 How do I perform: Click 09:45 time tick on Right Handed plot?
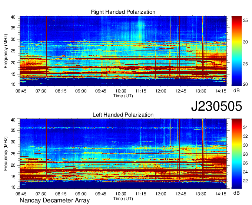pyautogui.click(x=101, y=91)
